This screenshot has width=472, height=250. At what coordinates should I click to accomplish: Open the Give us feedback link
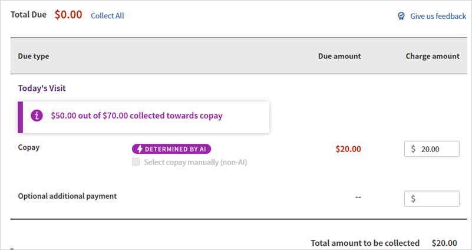click(438, 17)
